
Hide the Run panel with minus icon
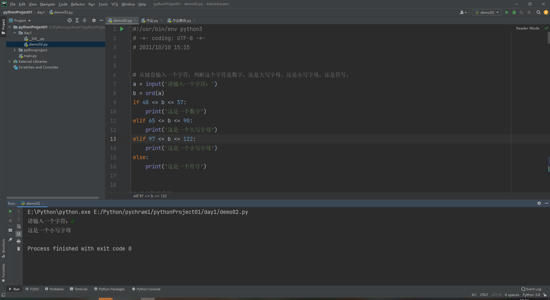tap(546, 203)
